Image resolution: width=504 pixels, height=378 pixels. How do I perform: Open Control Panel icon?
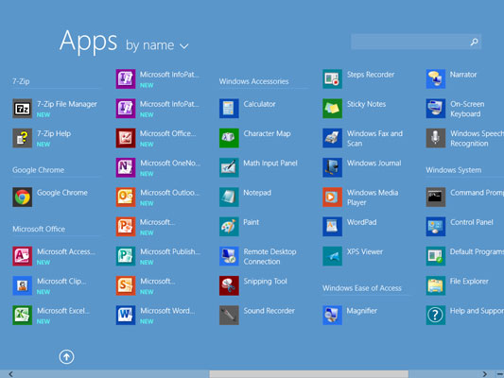pos(436,227)
